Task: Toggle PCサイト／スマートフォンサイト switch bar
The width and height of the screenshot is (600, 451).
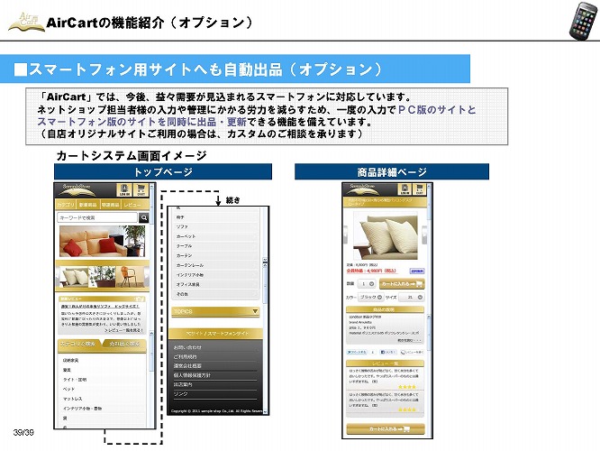Action: [216, 334]
